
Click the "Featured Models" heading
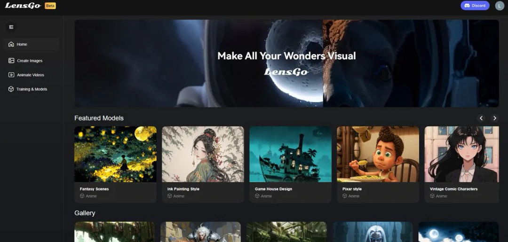point(99,118)
